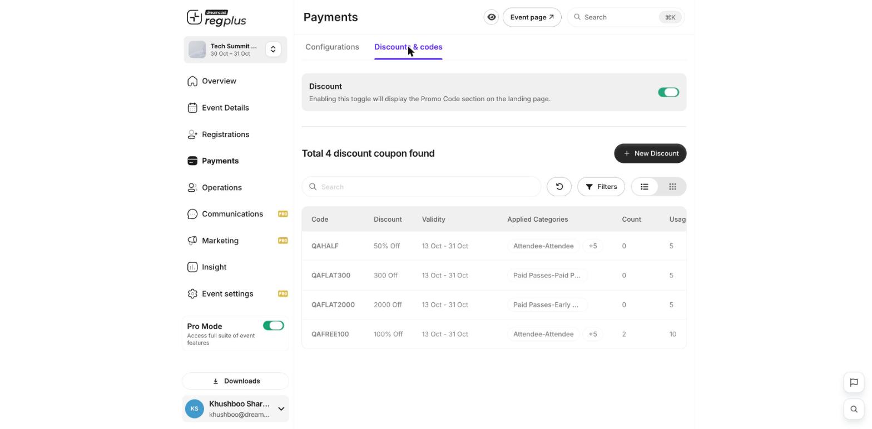The width and height of the screenshot is (872, 429).
Task: Click the reset refresh icon button
Action: pos(559,187)
